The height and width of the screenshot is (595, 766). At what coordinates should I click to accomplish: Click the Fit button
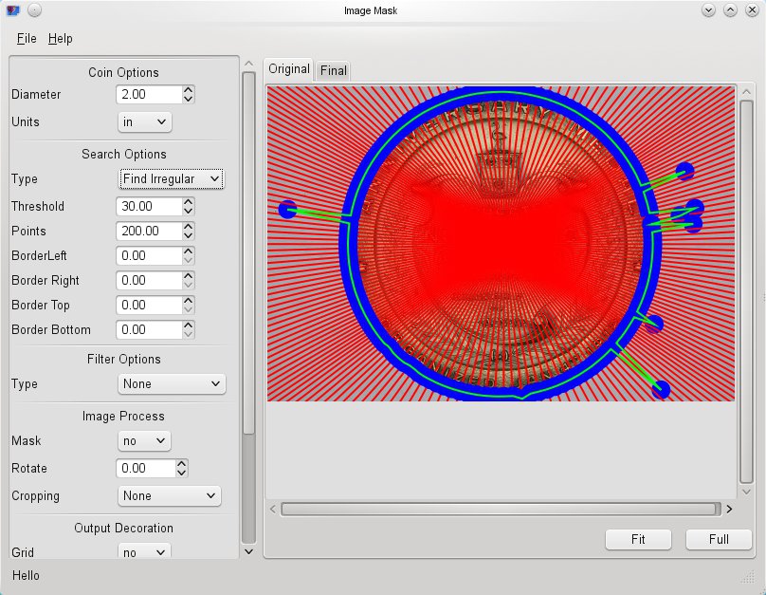tap(638, 539)
